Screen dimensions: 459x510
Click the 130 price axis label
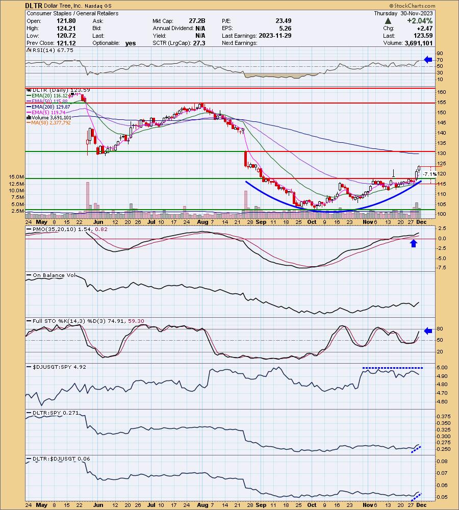pos(442,154)
